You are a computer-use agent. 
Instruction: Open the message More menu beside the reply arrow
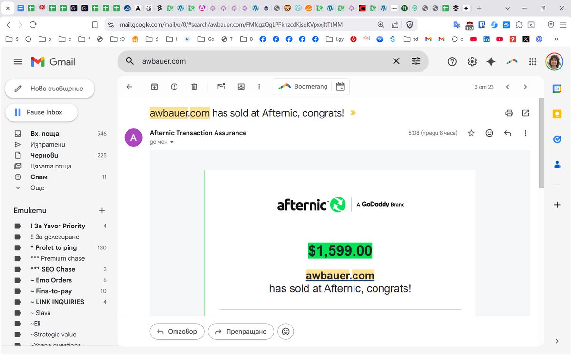click(x=525, y=133)
